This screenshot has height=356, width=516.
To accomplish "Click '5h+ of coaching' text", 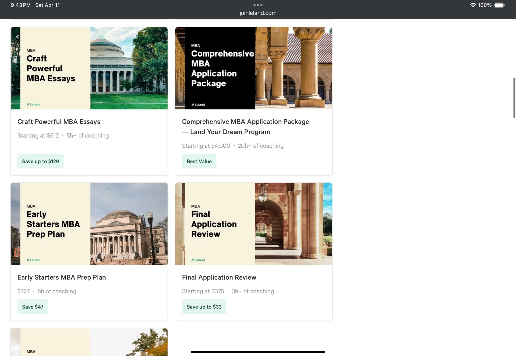I will tap(88, 135).
